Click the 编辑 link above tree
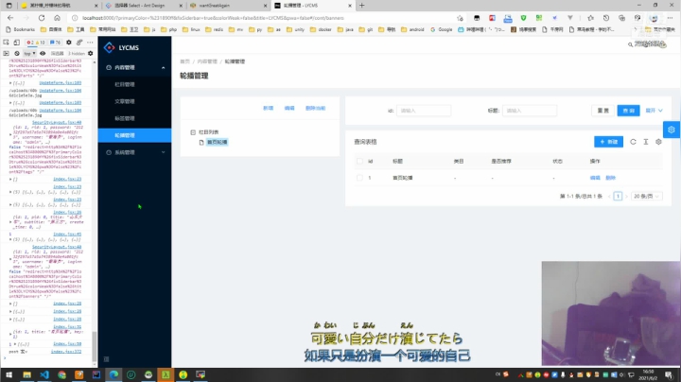This screenshot has height=382, width=681. [x=289, y=108]
